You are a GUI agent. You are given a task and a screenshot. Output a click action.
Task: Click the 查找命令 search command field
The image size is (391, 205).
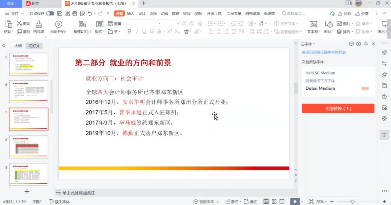tap(293, 14)
